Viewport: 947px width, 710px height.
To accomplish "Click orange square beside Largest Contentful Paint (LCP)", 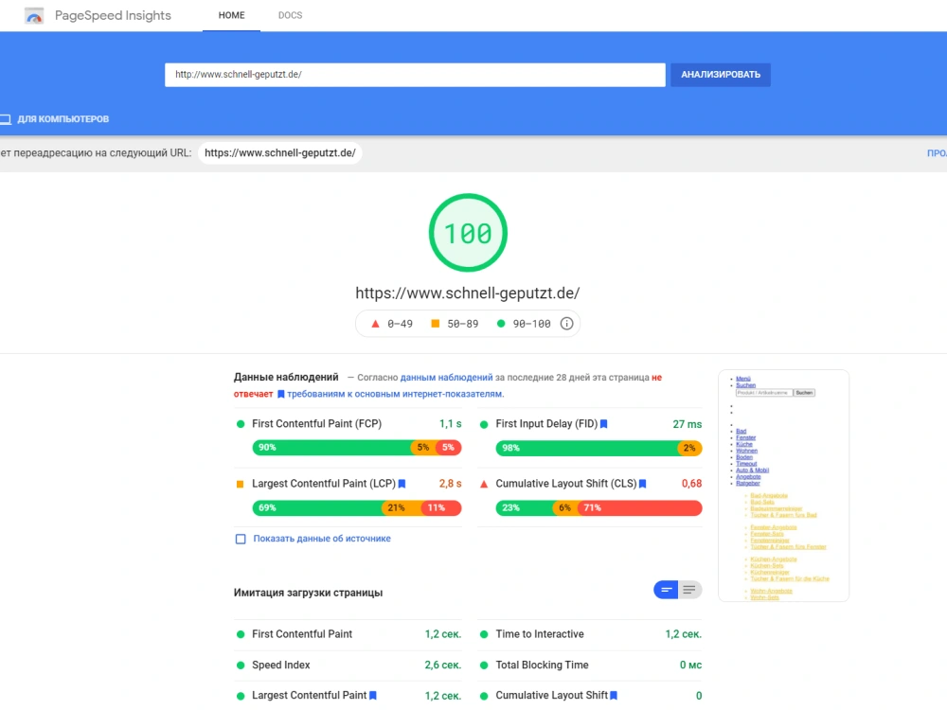I will click(240, 484).
